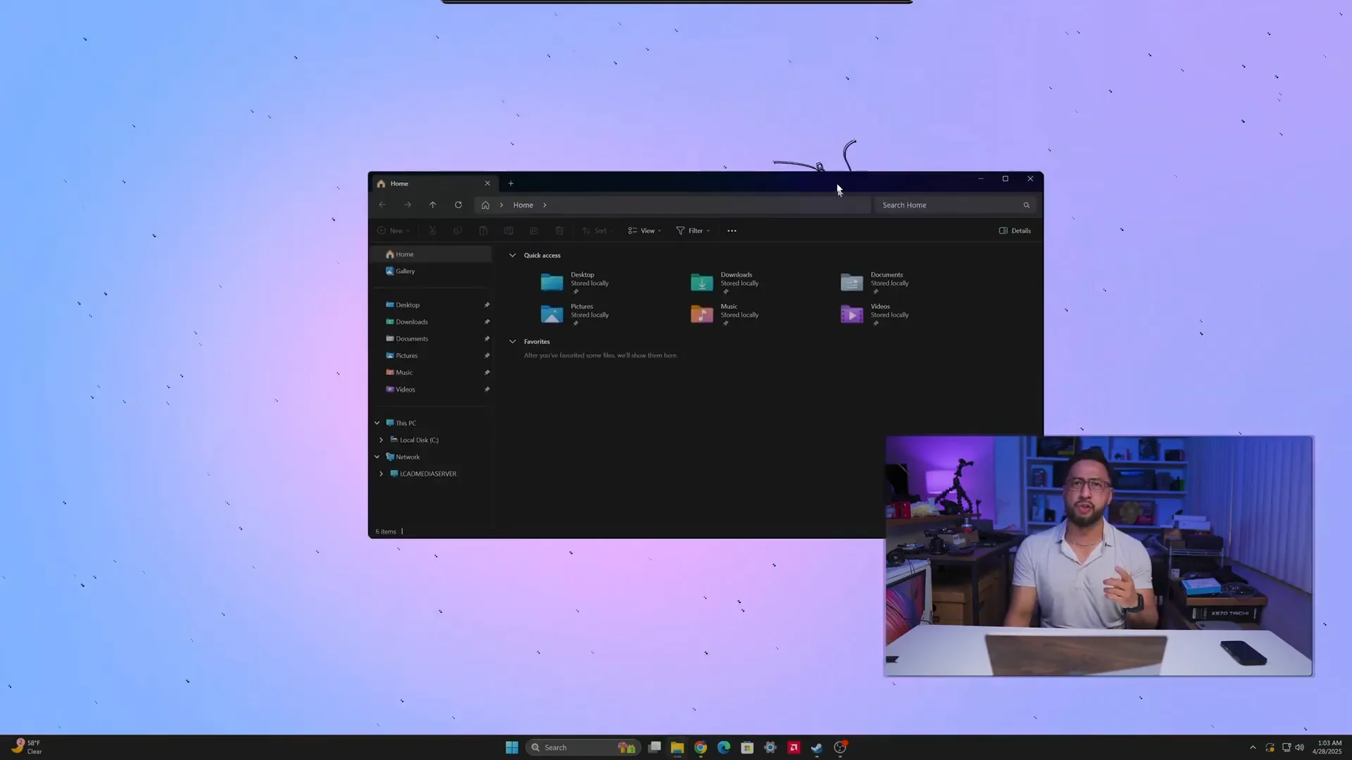
Task: Select Local Disk (C:) label
Action: (419, 441)
